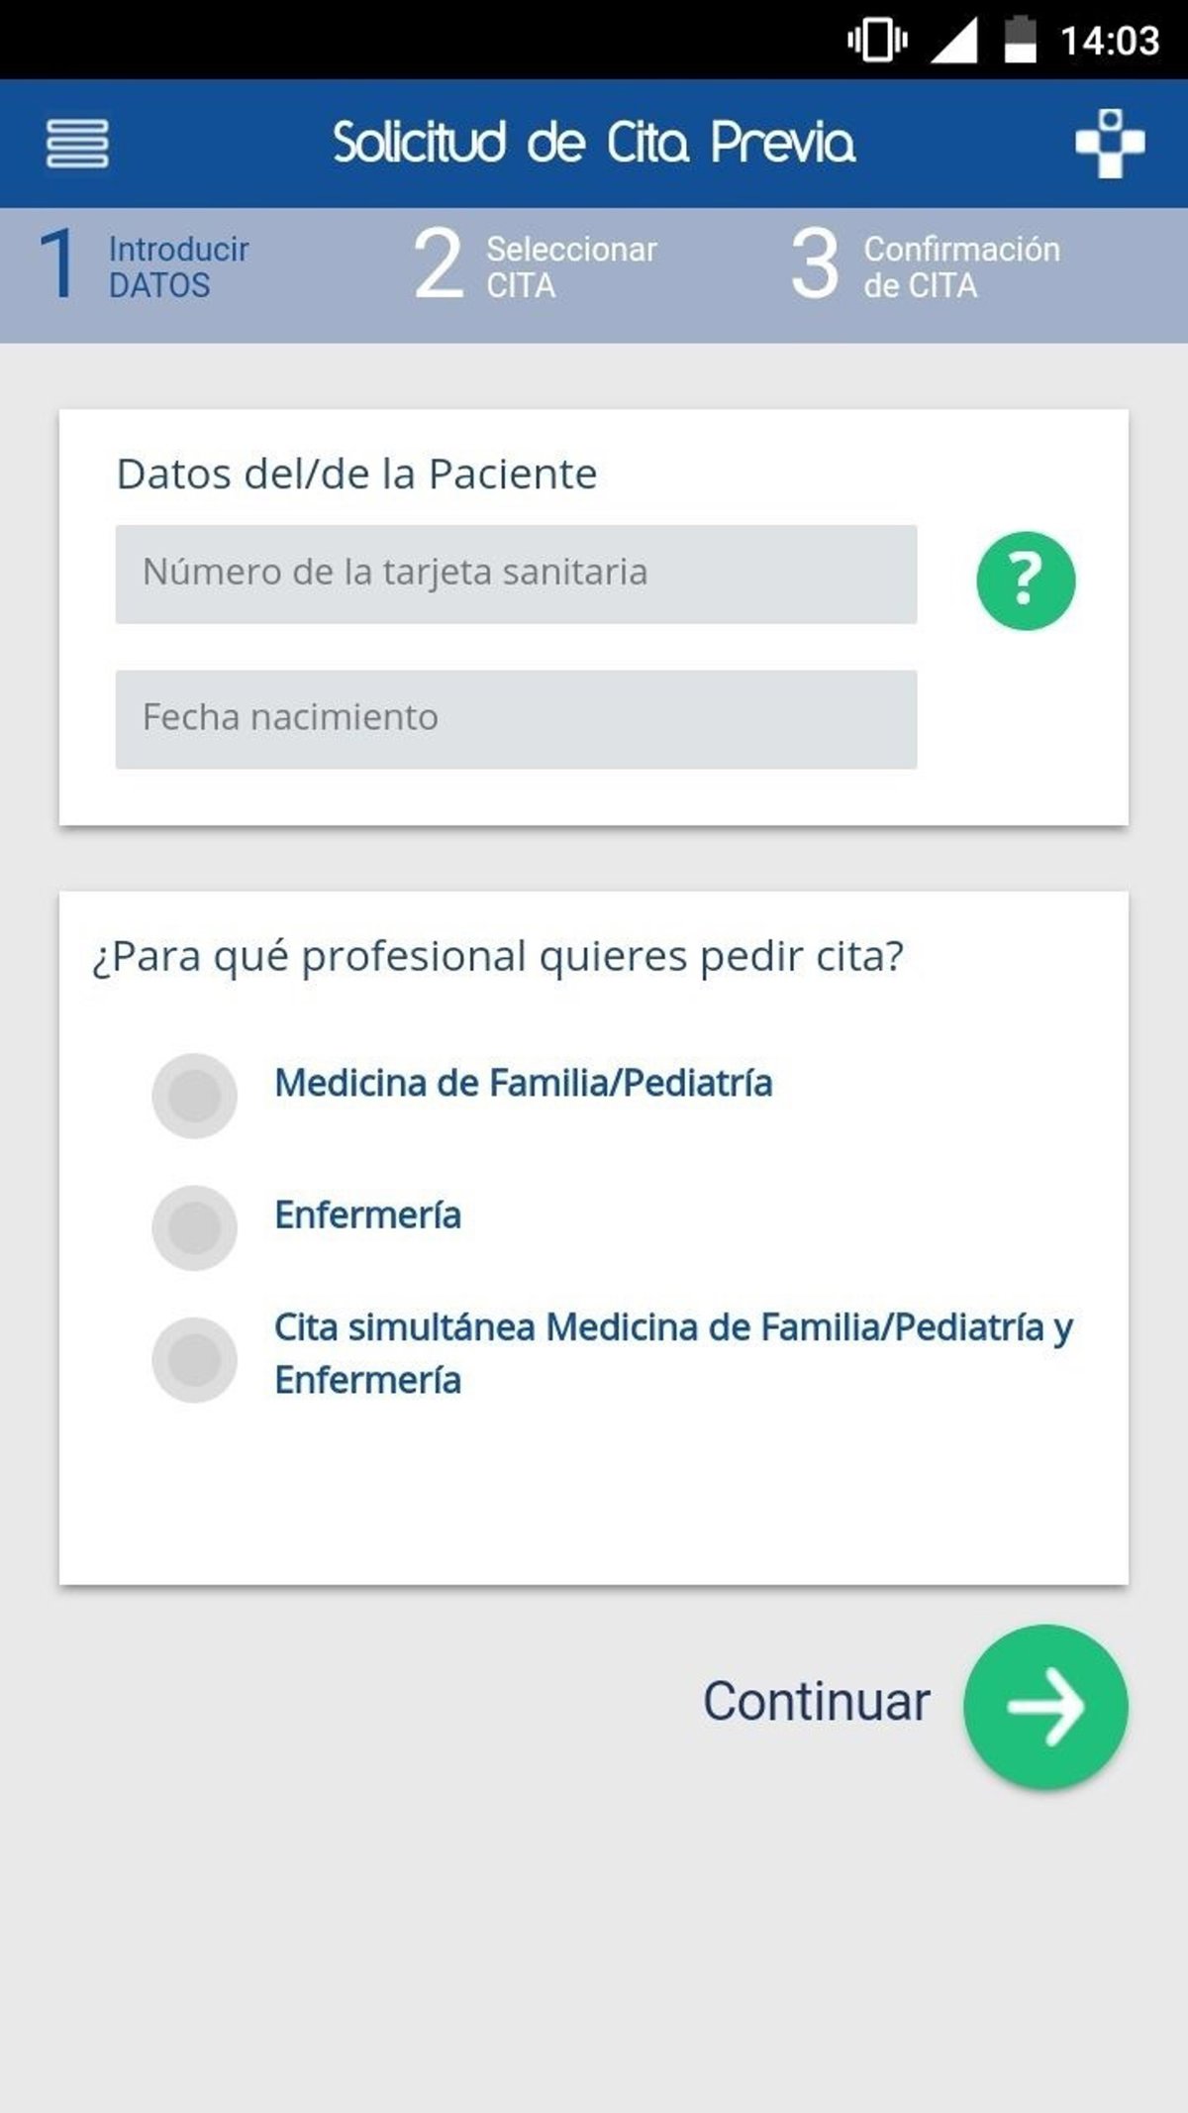Focus the Número de la tarjeta sanitaria field
1188x2113 pixels.
[516, 574]
